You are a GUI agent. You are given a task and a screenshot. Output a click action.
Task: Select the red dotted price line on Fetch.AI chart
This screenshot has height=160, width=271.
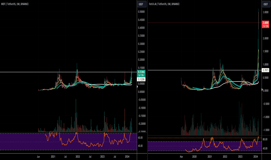click(205, 23)
